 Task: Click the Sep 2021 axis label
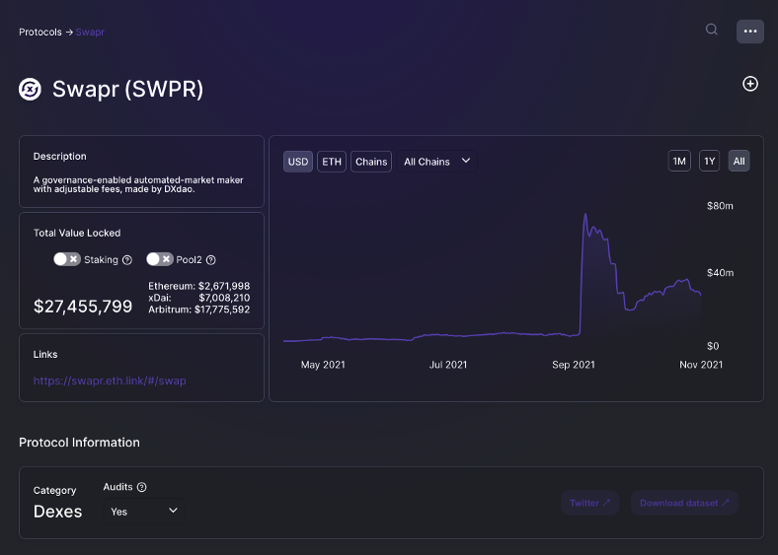pos(574,365)
